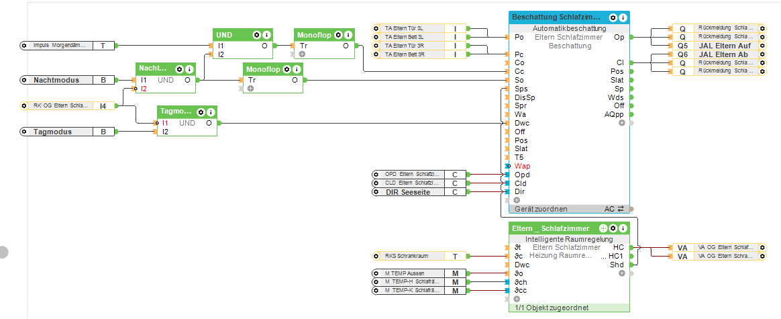Select JAL Eltern Auf output label
This screenshot has height=319, width=781.
click(724, 46)
